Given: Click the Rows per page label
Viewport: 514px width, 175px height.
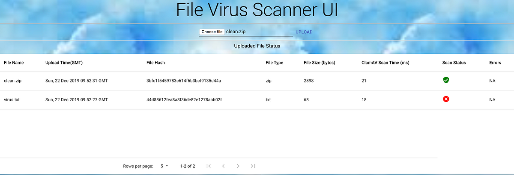Looking at the screenshot, I should coord(138,166).
